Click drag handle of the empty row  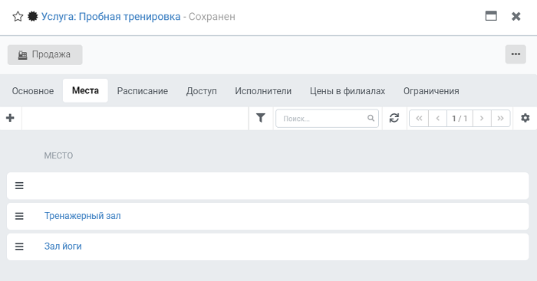(19, 185)
